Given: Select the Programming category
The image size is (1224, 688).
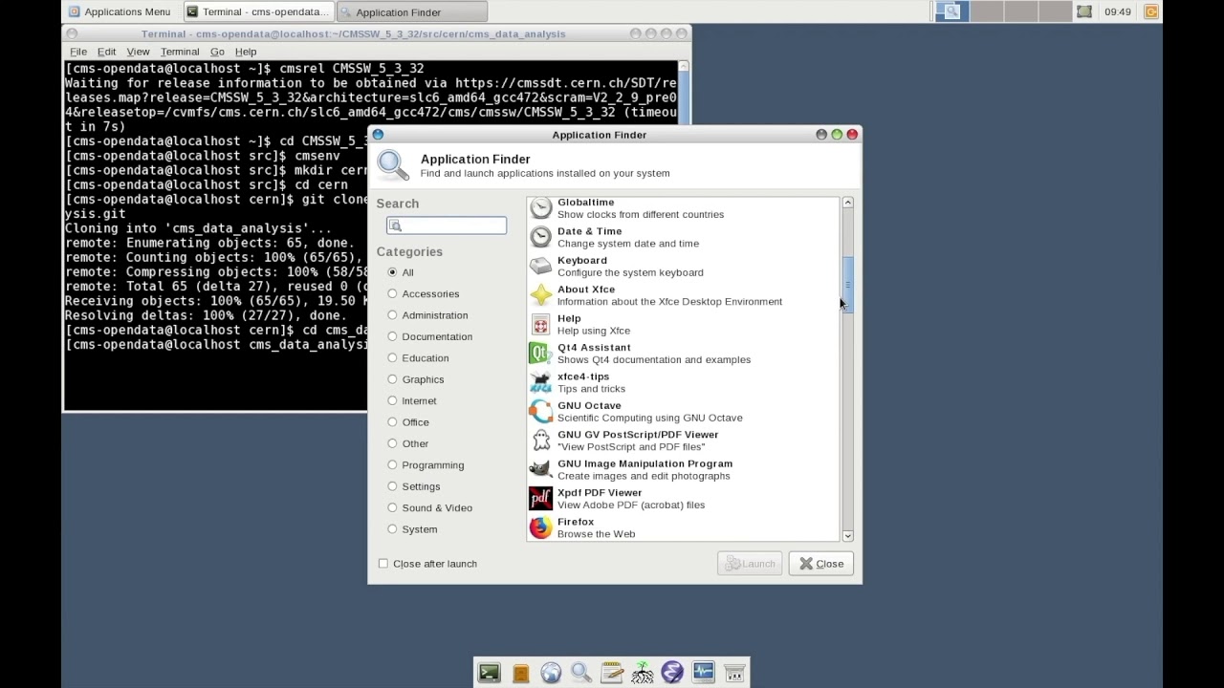Looking at the screenshot, I should (x=426, y=464).
